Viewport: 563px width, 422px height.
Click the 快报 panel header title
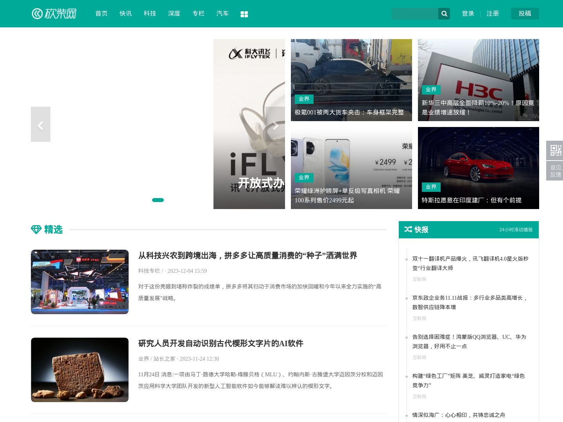[x=421, y=230]
